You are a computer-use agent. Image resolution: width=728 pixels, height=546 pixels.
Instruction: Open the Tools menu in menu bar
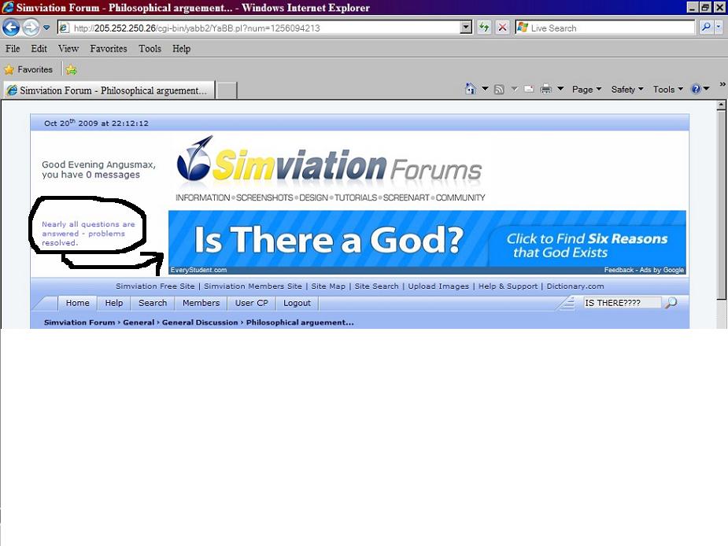tap(150, 49)
